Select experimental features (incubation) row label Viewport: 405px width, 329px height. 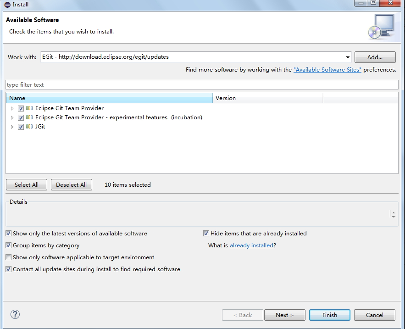(x=118, y=117)
